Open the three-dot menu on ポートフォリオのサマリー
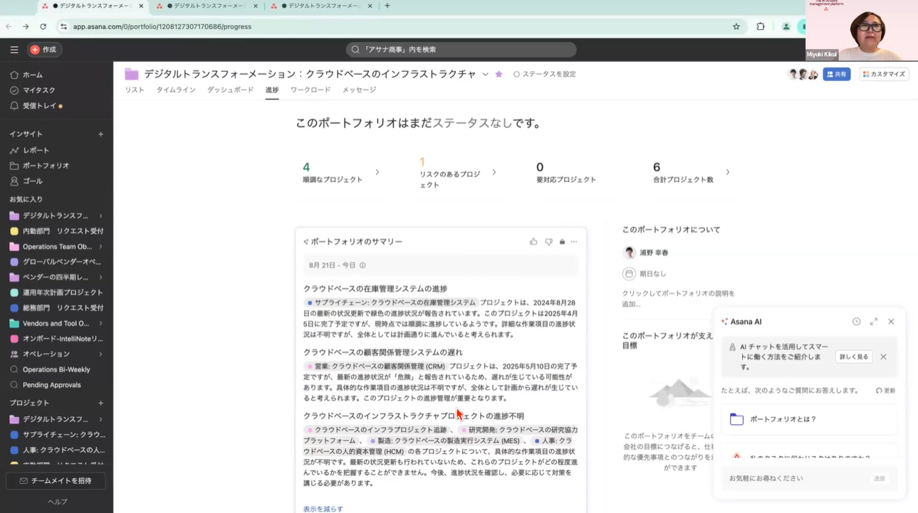 573,241
